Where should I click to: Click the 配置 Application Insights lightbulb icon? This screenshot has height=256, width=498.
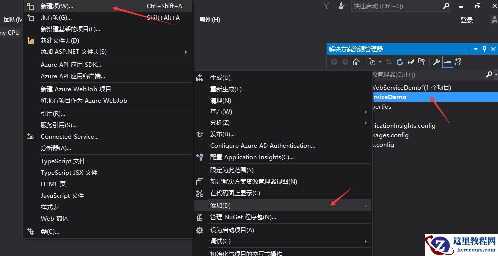tap(200, 157)
